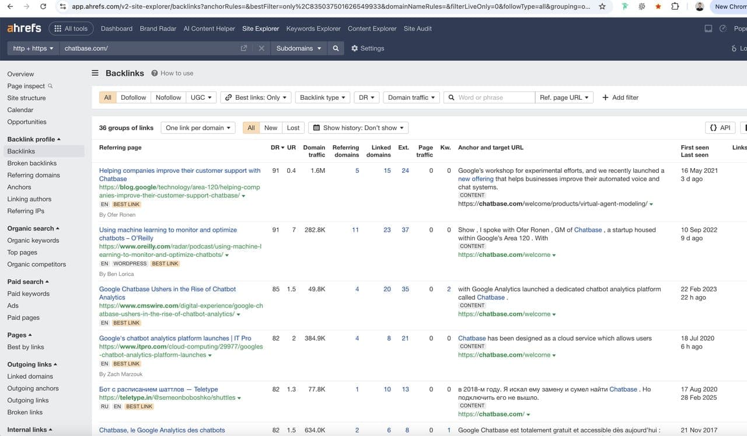747x436 pixels.
Task: Open One link per domain dropdown
Action: point(198,128)
